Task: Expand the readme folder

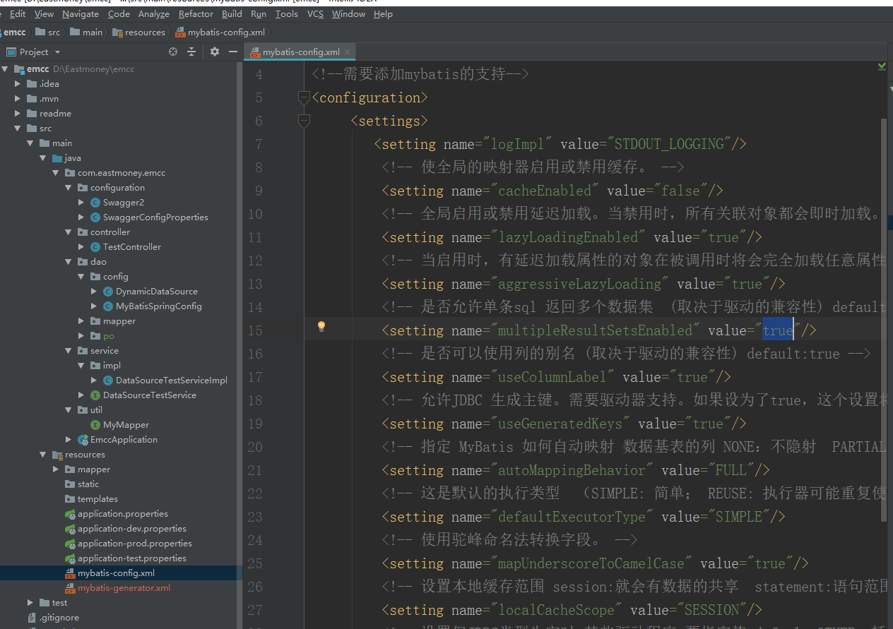Action: [18, 114]
